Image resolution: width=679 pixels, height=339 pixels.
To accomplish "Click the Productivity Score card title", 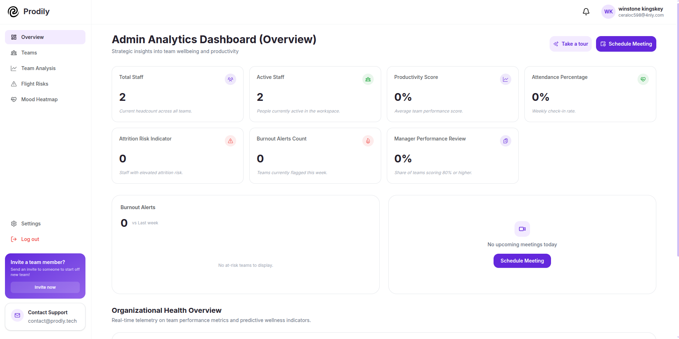I will tap(416, 77).
